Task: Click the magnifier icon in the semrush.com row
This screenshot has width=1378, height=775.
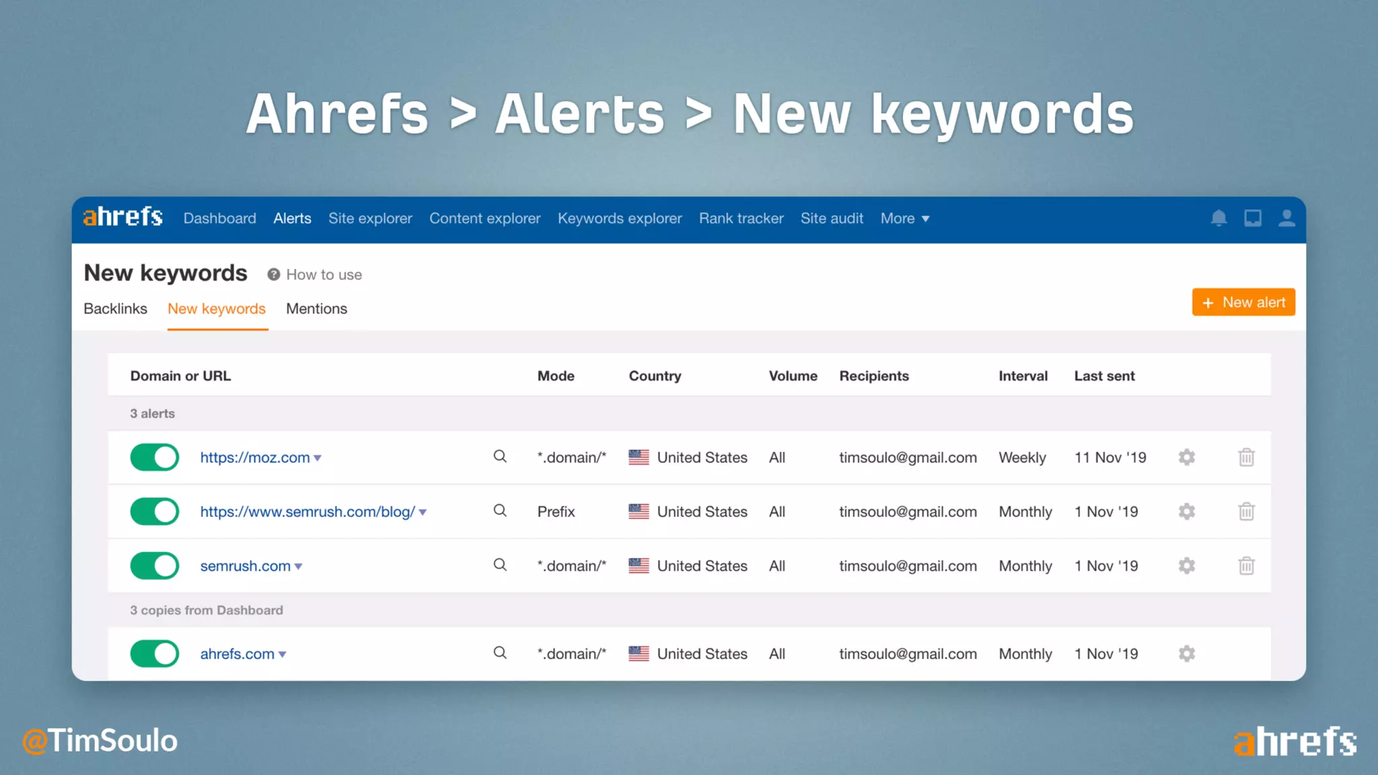Action: [500, 565]
